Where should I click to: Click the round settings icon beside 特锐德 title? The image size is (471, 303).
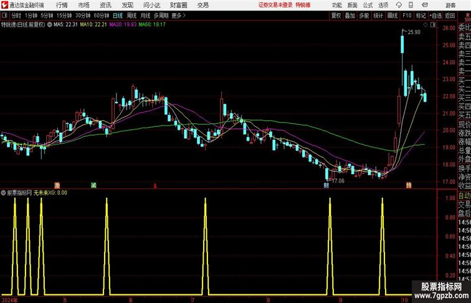click(50, 25)
